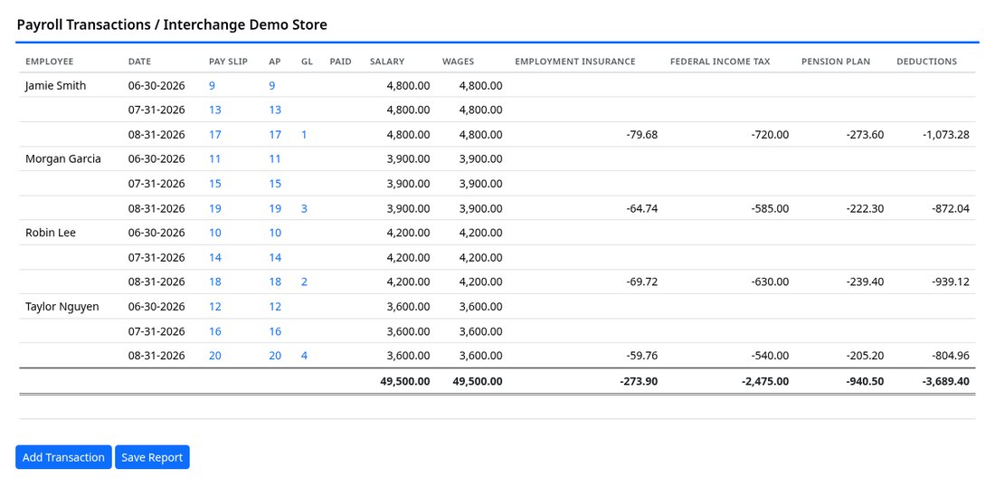This screenshot has width=995, height=487.
Task: Open pay slip 18 link
Action: click(x=215, y=282)
